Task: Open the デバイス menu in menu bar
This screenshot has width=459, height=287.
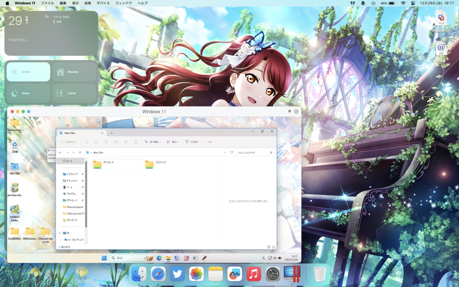Action: point(103,3)
